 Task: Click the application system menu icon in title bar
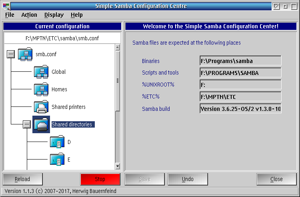click(x=6, y=6)
